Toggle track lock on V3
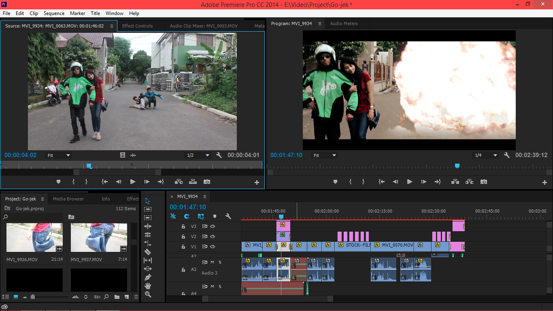The height and width of the screenshot is (311, 553). (183, 226)
